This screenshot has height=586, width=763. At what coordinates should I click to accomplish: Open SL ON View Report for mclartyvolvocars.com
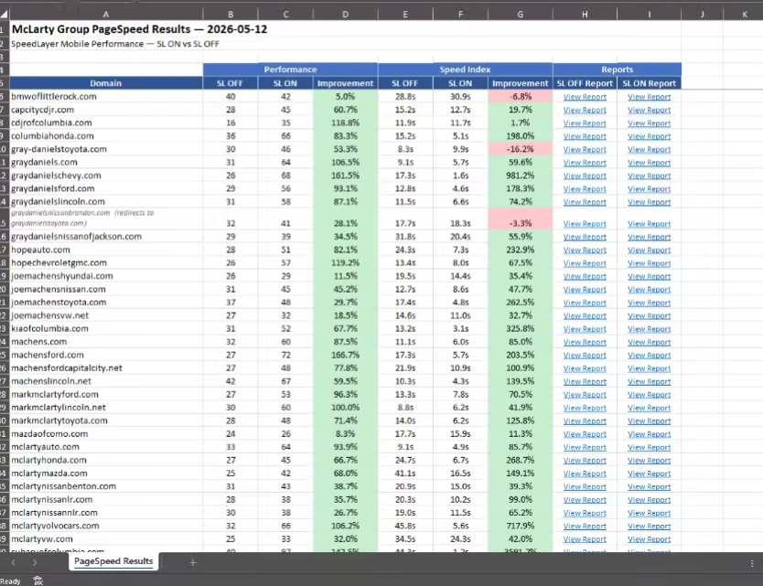(649, 526)
